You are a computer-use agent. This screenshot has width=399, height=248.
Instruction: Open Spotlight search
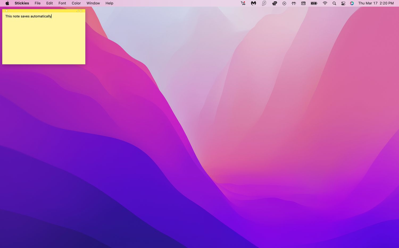pyautogui.click(x=334, y=3)
